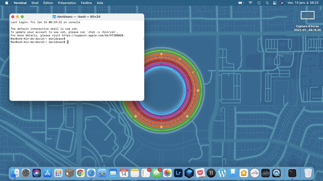
Task: Expand the Terminal application menu
Action: pyautogui.click(x=20, y=3)
